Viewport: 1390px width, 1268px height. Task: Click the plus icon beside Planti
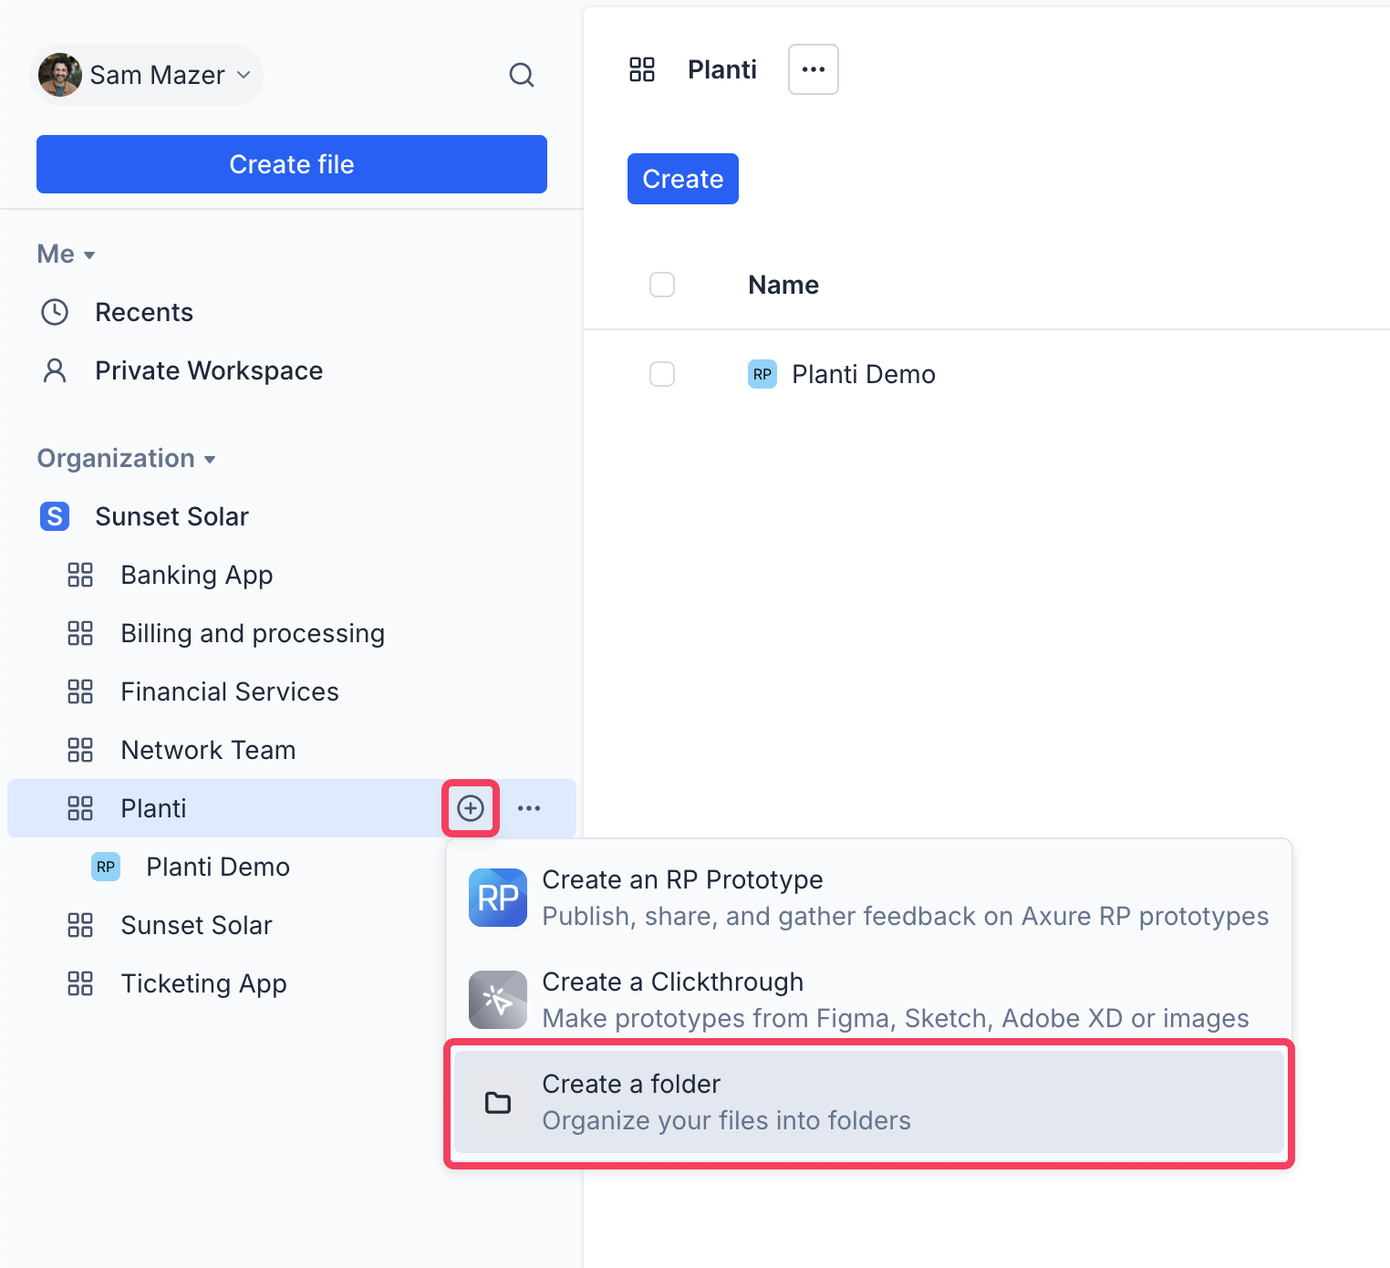471,808
